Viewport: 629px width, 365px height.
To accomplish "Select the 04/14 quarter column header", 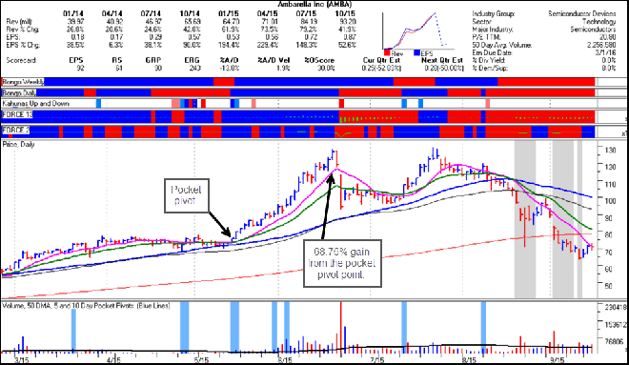I will coord(112,13).
